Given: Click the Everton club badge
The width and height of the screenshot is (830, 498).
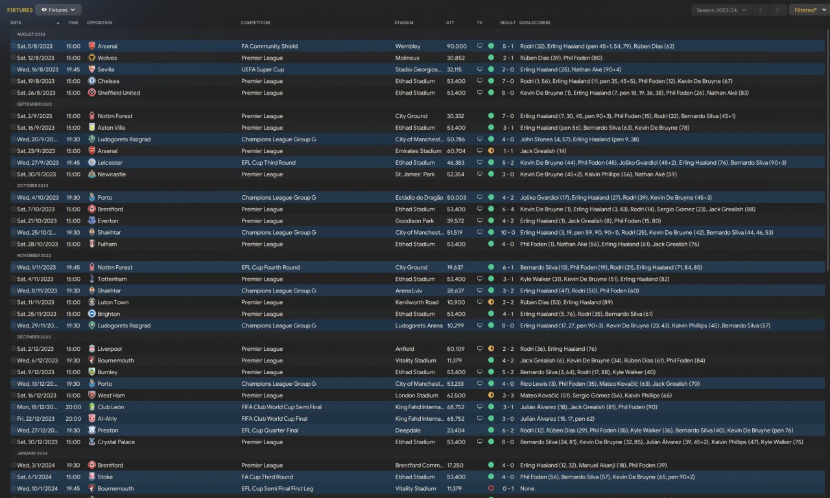Looking at the screenshot, I should click(91, 221).
